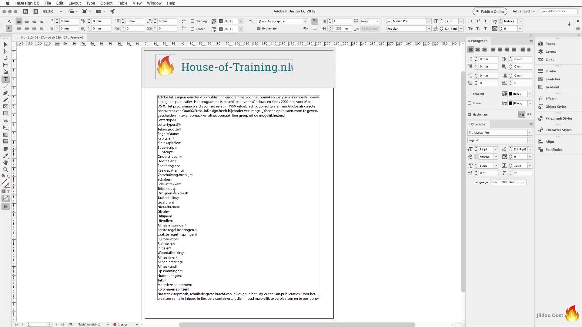Screen dimensions: 582x327
Task: Open Advanced workspace switcher
Action: [x=523, y=11]
